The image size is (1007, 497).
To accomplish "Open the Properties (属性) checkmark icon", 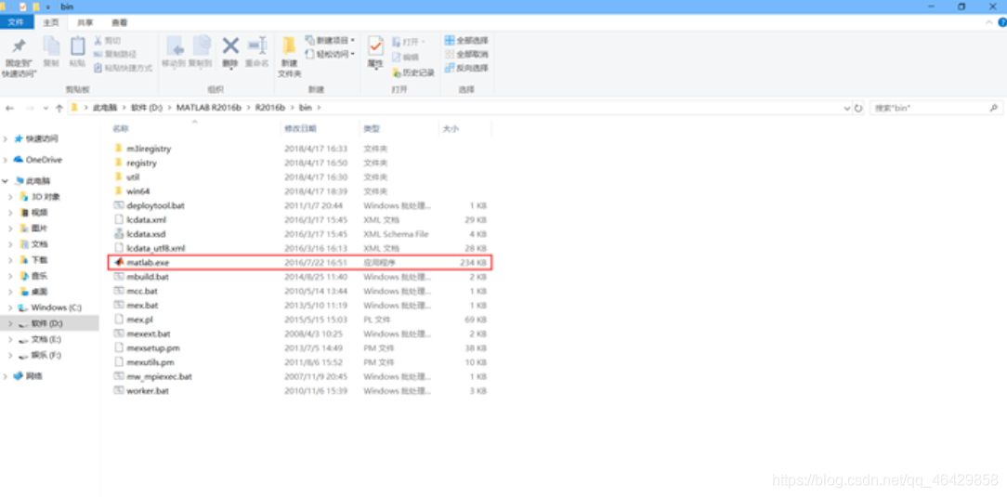I will click(x=375, y=46).
